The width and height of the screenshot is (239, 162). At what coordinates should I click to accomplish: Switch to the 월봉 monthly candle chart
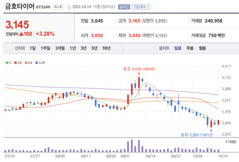pyautogui.click(x=202, y=48)
